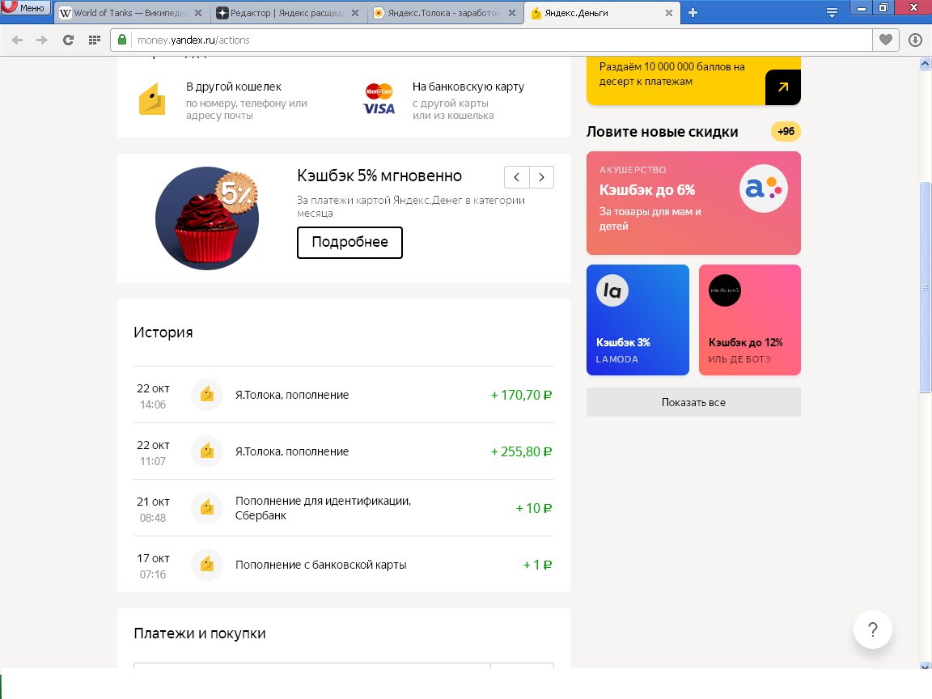
Task: Open the Lamoda Кэшбэк 3% card
Action: (x=638, y=320)
